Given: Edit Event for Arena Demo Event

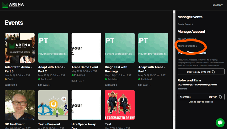Looking at the screenshot, I should tap(78, 81).
